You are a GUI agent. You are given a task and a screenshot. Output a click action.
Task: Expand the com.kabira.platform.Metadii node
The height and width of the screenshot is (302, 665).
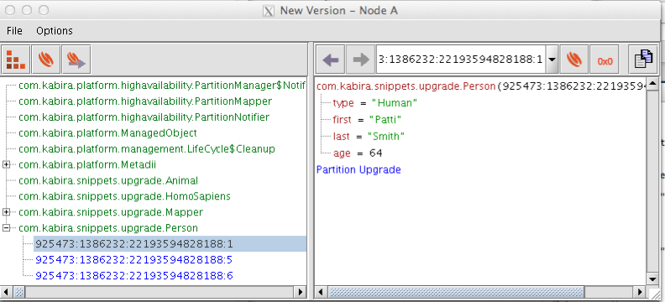6,164
